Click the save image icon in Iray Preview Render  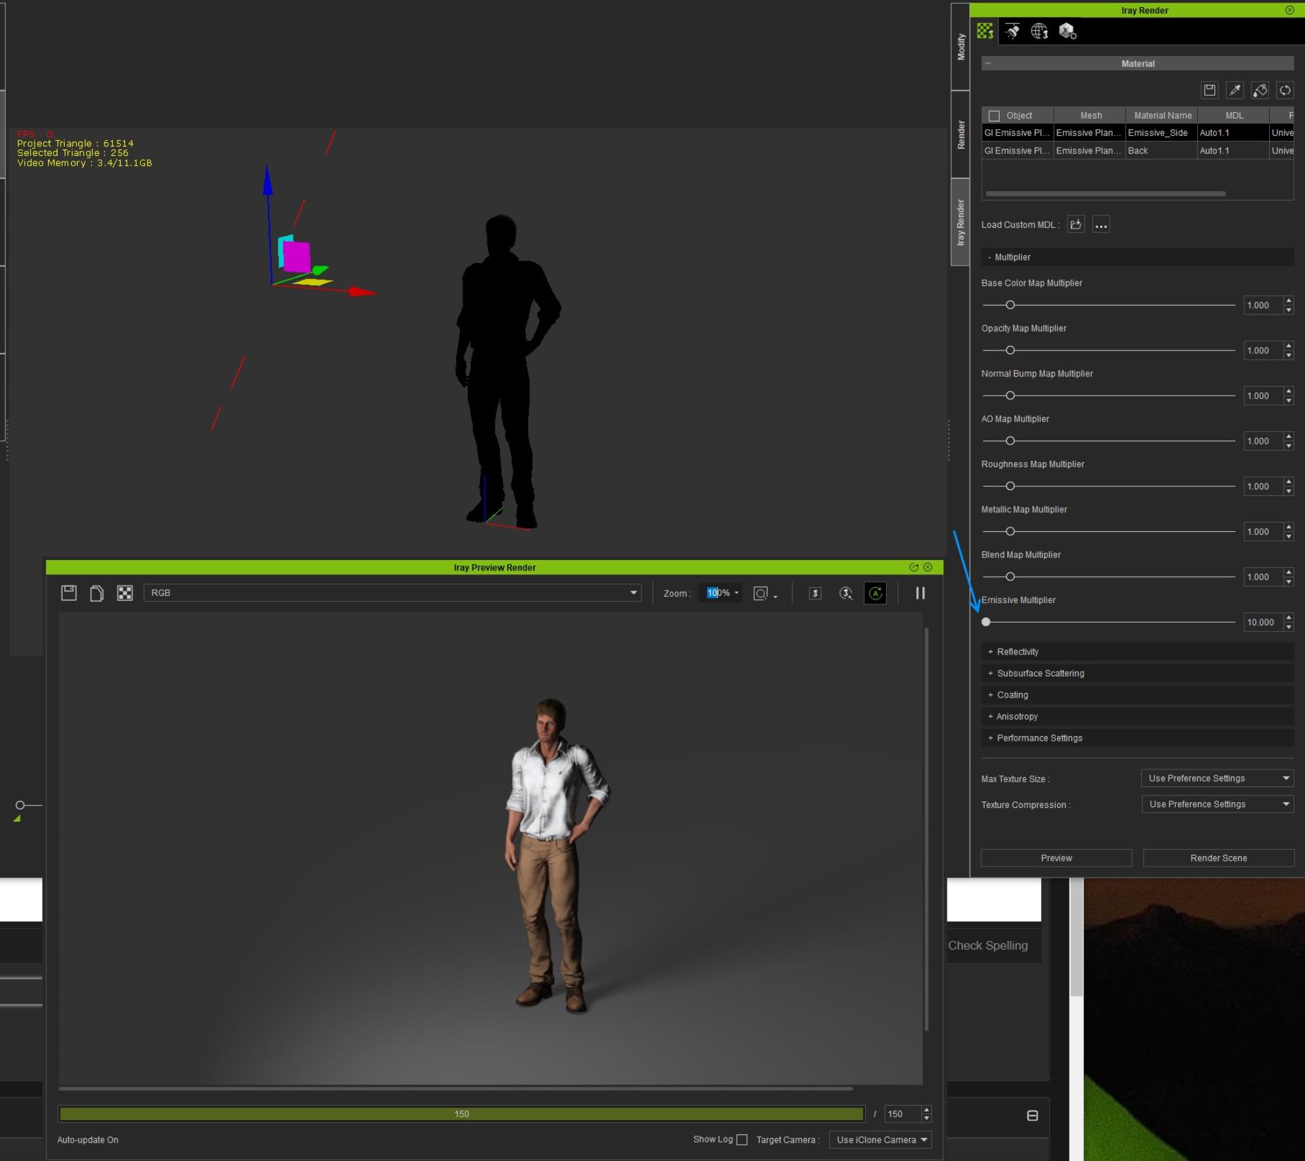tap(69, 593)
